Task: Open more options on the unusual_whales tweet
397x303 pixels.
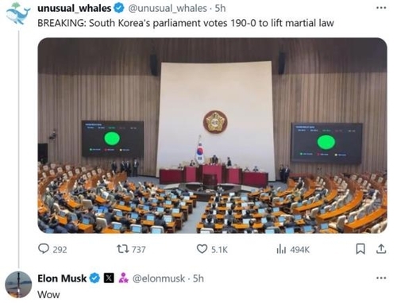Action: pos(381,8)
